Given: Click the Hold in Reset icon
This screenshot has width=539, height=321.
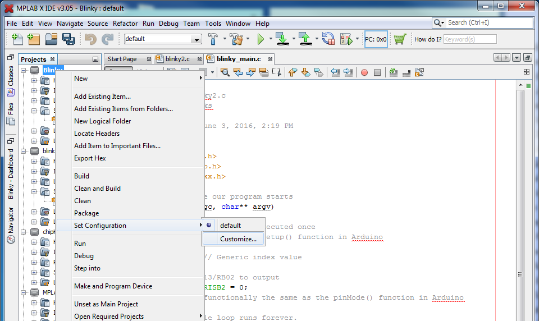Looking at the screenshot, I should pyautogui.click(x=328, y=39).
